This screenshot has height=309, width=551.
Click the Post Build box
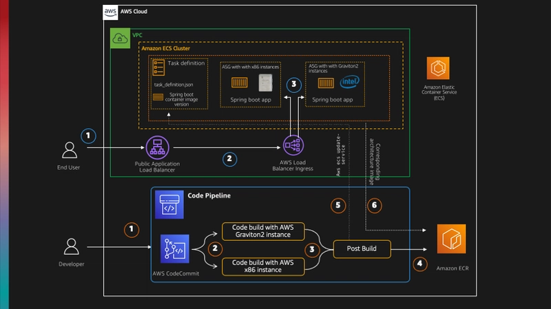tap(362, 249)
